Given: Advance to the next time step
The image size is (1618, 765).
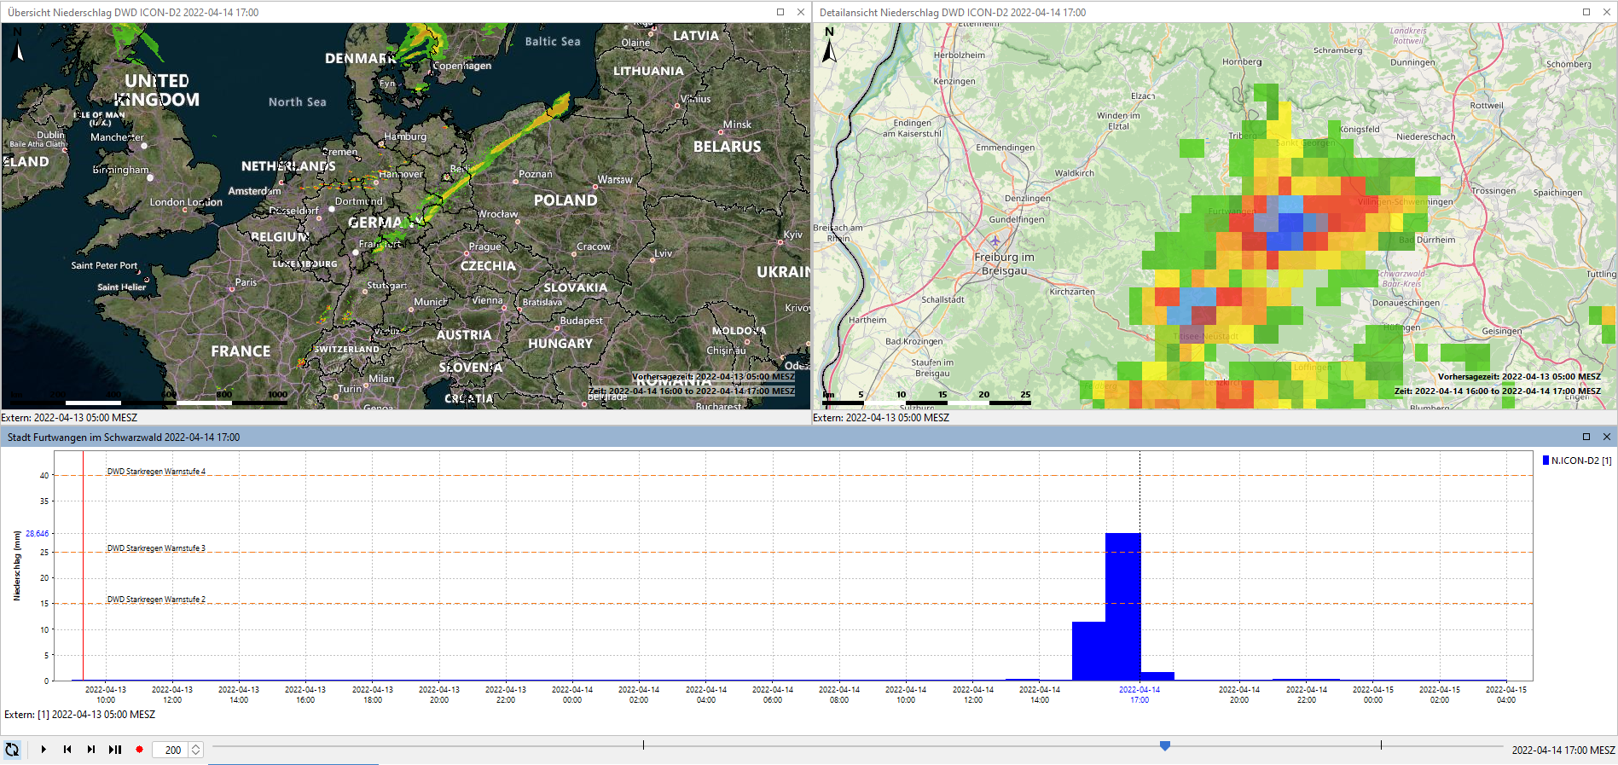Looking at the screenshot, I should pos(91,750).
